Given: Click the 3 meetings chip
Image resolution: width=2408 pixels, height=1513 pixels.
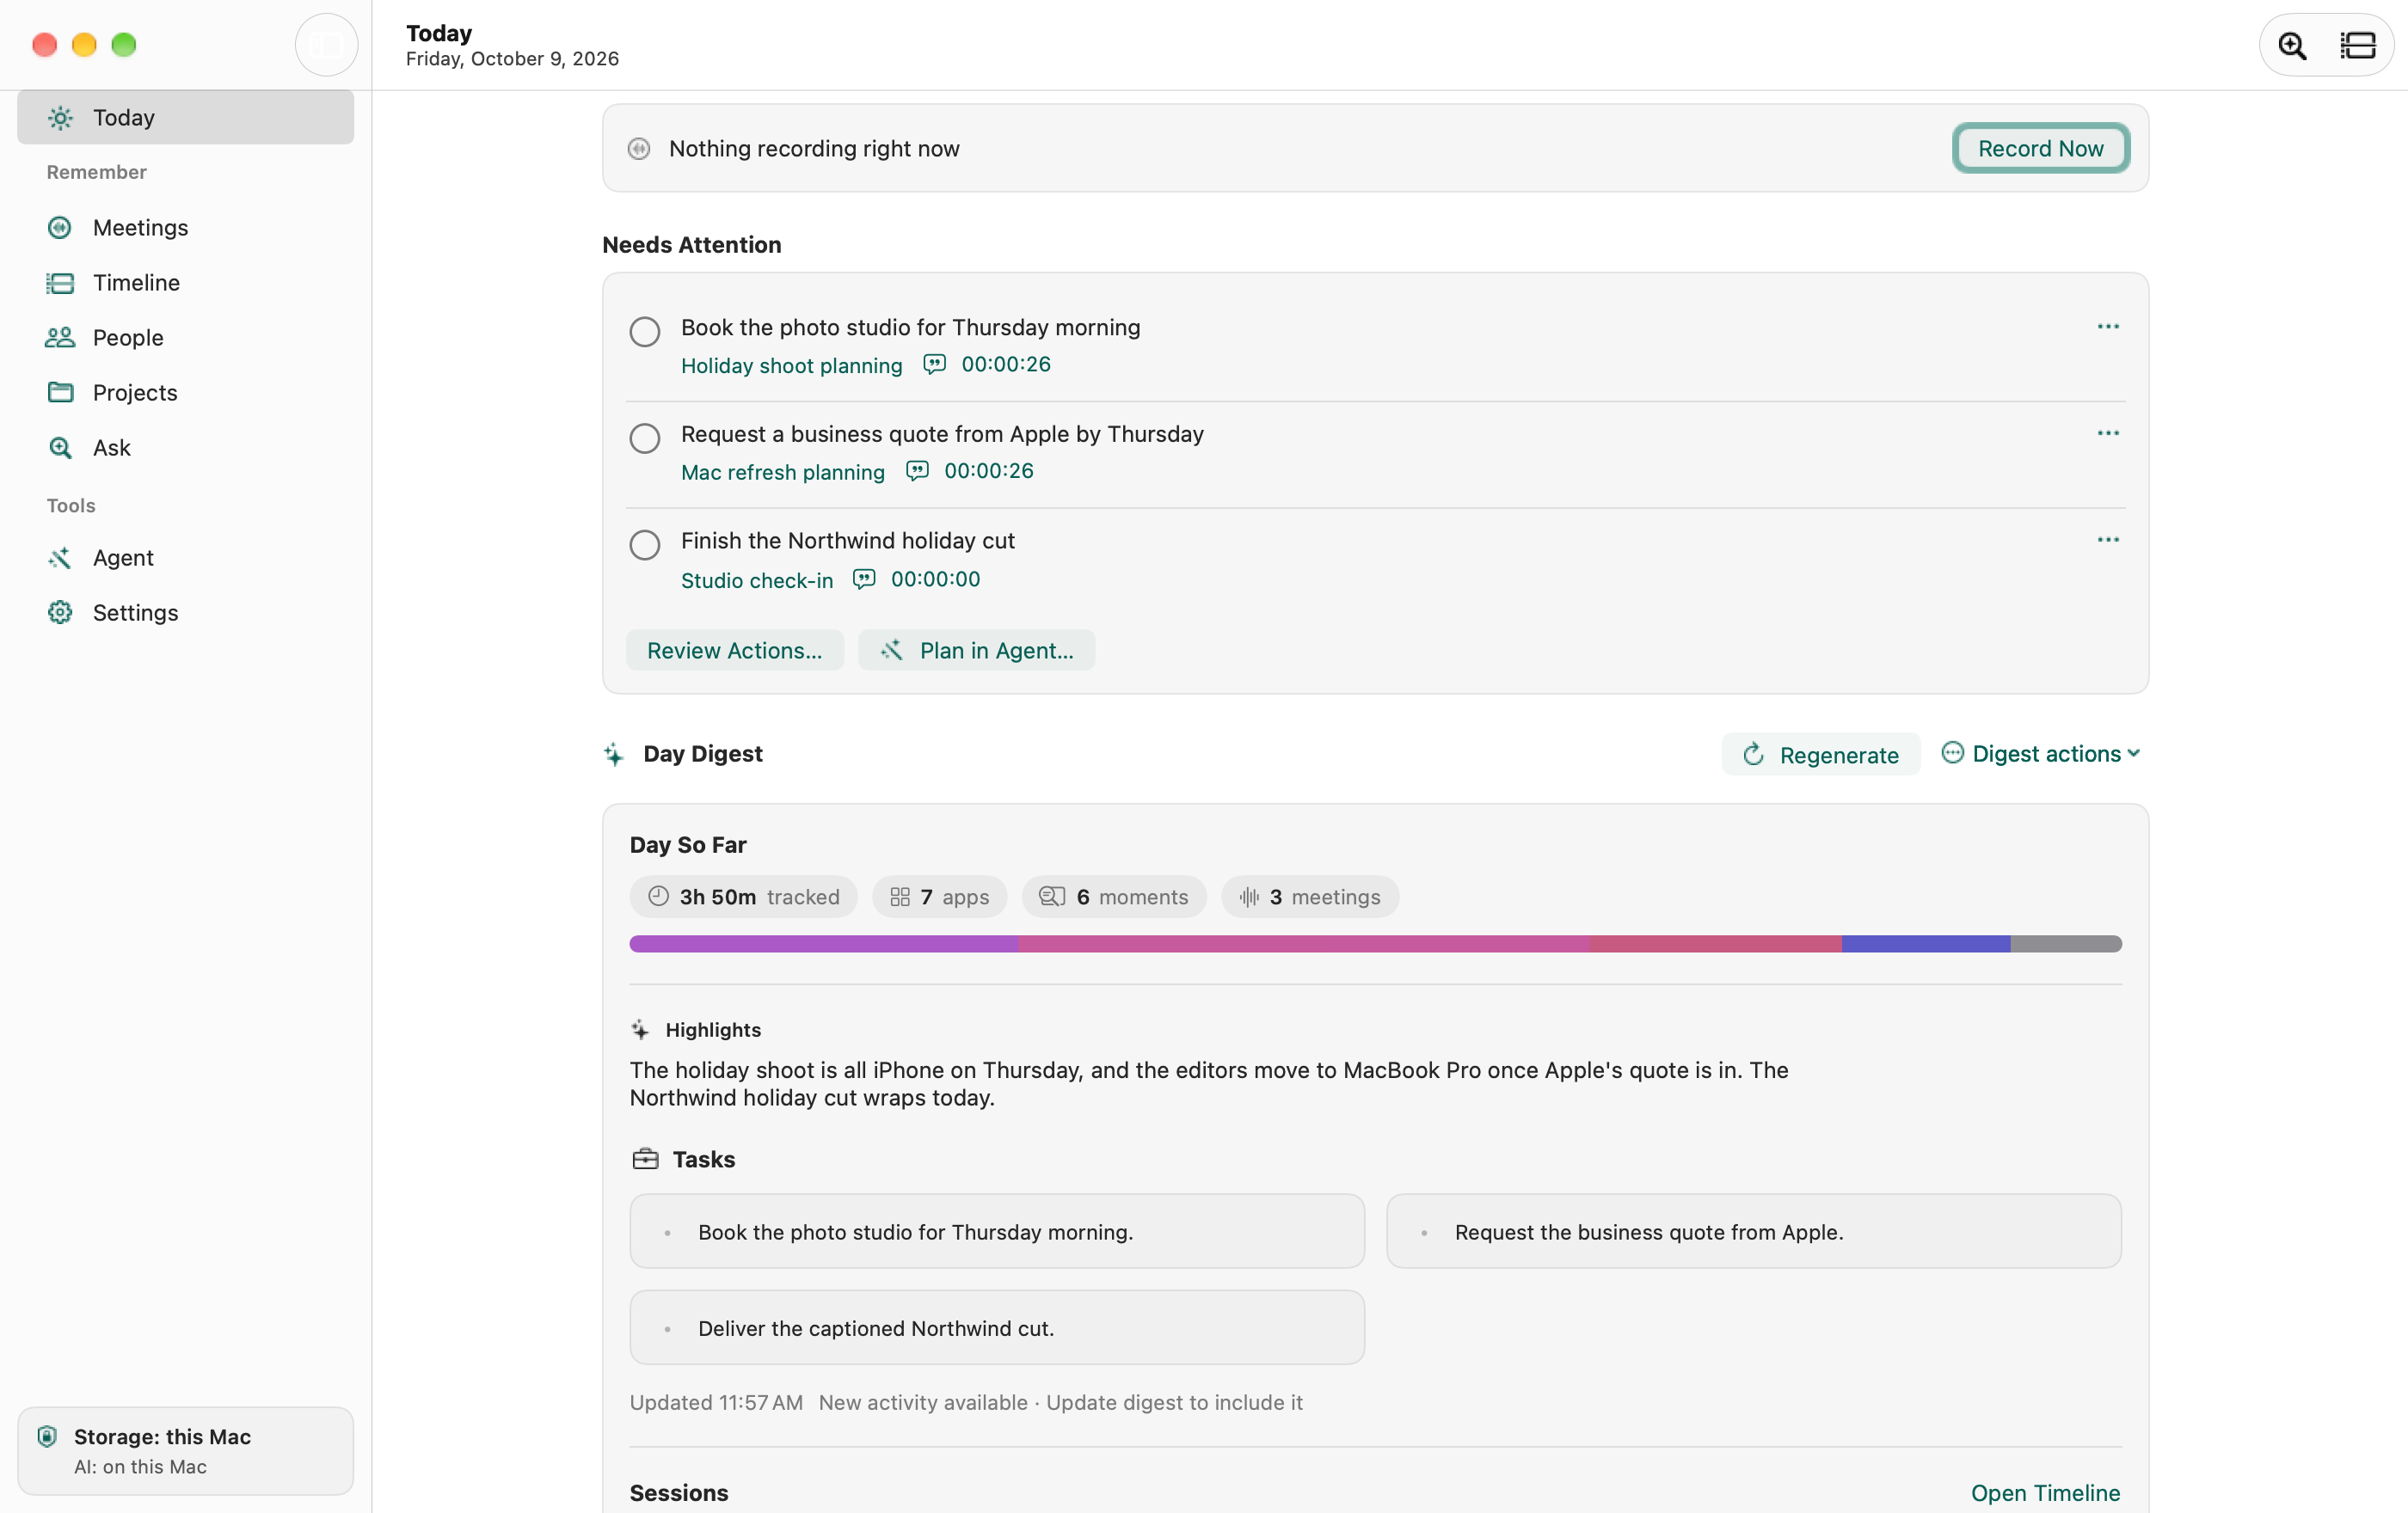Looking at the screenshot, I should [1309, 897].
